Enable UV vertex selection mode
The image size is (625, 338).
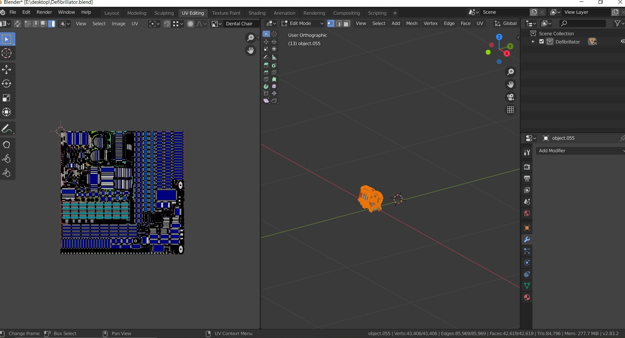coord(28,24)
